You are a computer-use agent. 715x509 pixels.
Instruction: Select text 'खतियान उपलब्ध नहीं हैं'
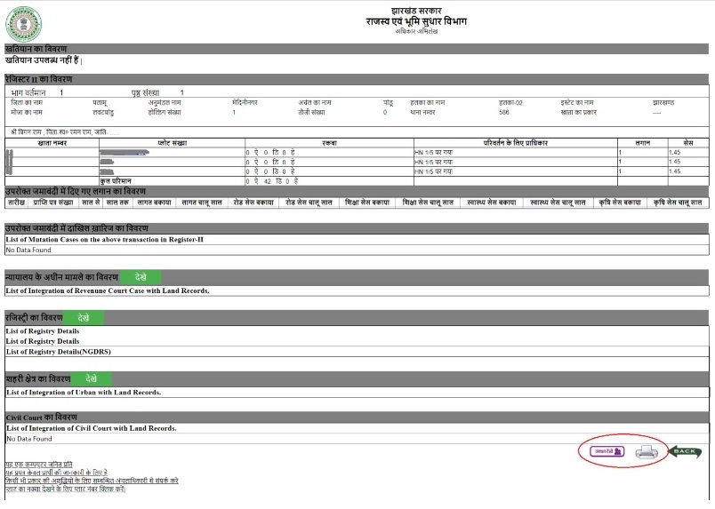[x=42, y=60]
